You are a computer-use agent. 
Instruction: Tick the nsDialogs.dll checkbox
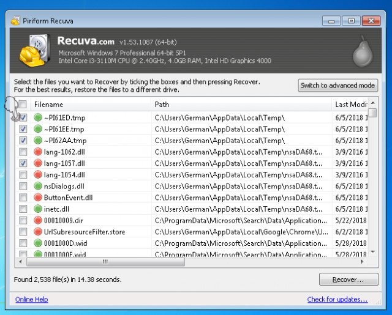[x=23, y=186]
